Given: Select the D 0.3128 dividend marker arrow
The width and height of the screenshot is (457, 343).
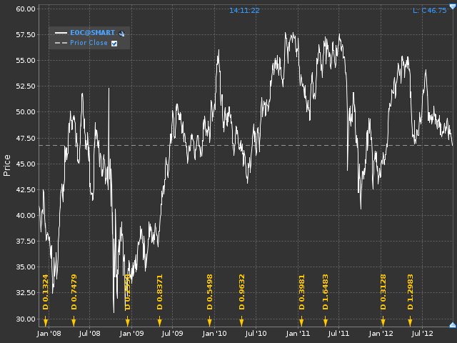Looking at the screenshot, I should (x=383, y=321).
